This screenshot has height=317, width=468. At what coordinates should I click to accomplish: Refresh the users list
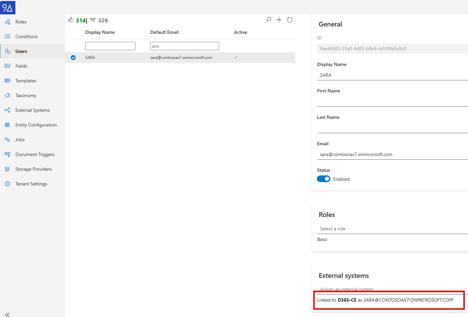coord(290,20)
